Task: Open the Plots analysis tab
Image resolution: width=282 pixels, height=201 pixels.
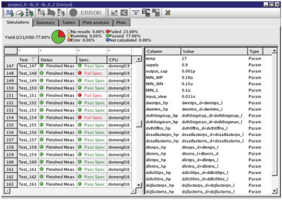Action: click(x=95, y=23)
